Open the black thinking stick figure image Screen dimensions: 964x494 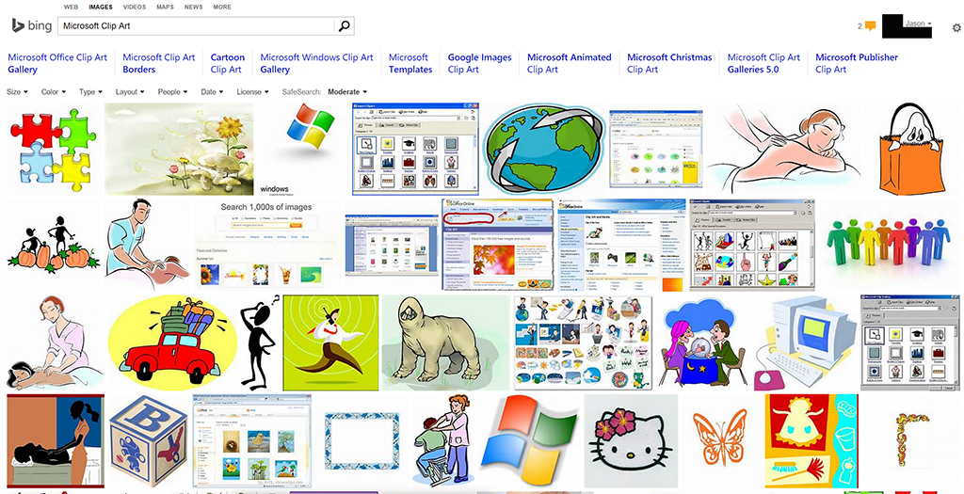[260, 343]
